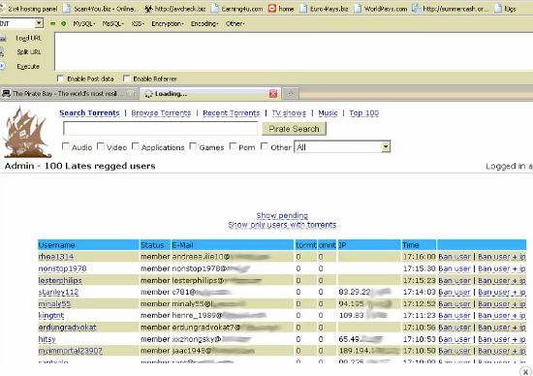This screenshot has height=376, width=533.
Task: Open the Encryption menu
Action: point(168,24)
